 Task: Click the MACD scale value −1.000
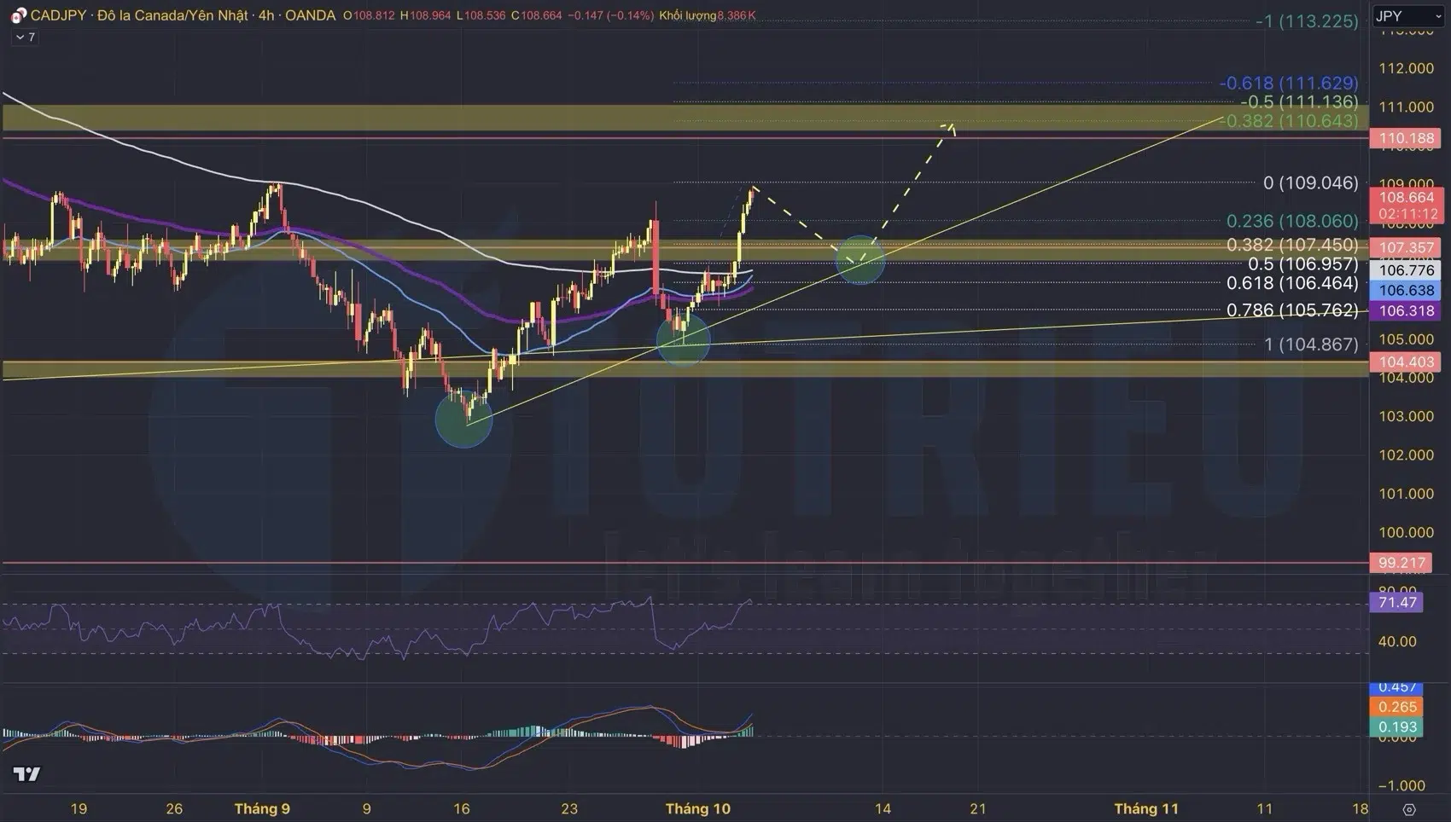click(x=1401, y=785)
